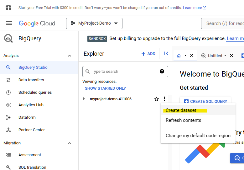Select Create dataset from the context menu
This screenshot has height=170, width=244.
pyautogui.click(x=181, y=110)
